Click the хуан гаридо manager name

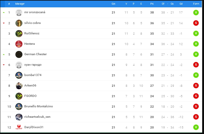pyautogui.click(x=33, y=65)
